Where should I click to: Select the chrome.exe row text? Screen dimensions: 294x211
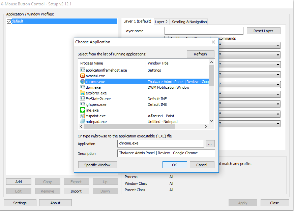pyautogui.click(x=95, y=82)
